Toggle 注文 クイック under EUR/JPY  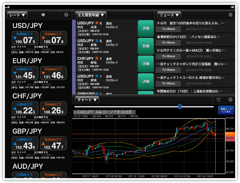[19, 82]
